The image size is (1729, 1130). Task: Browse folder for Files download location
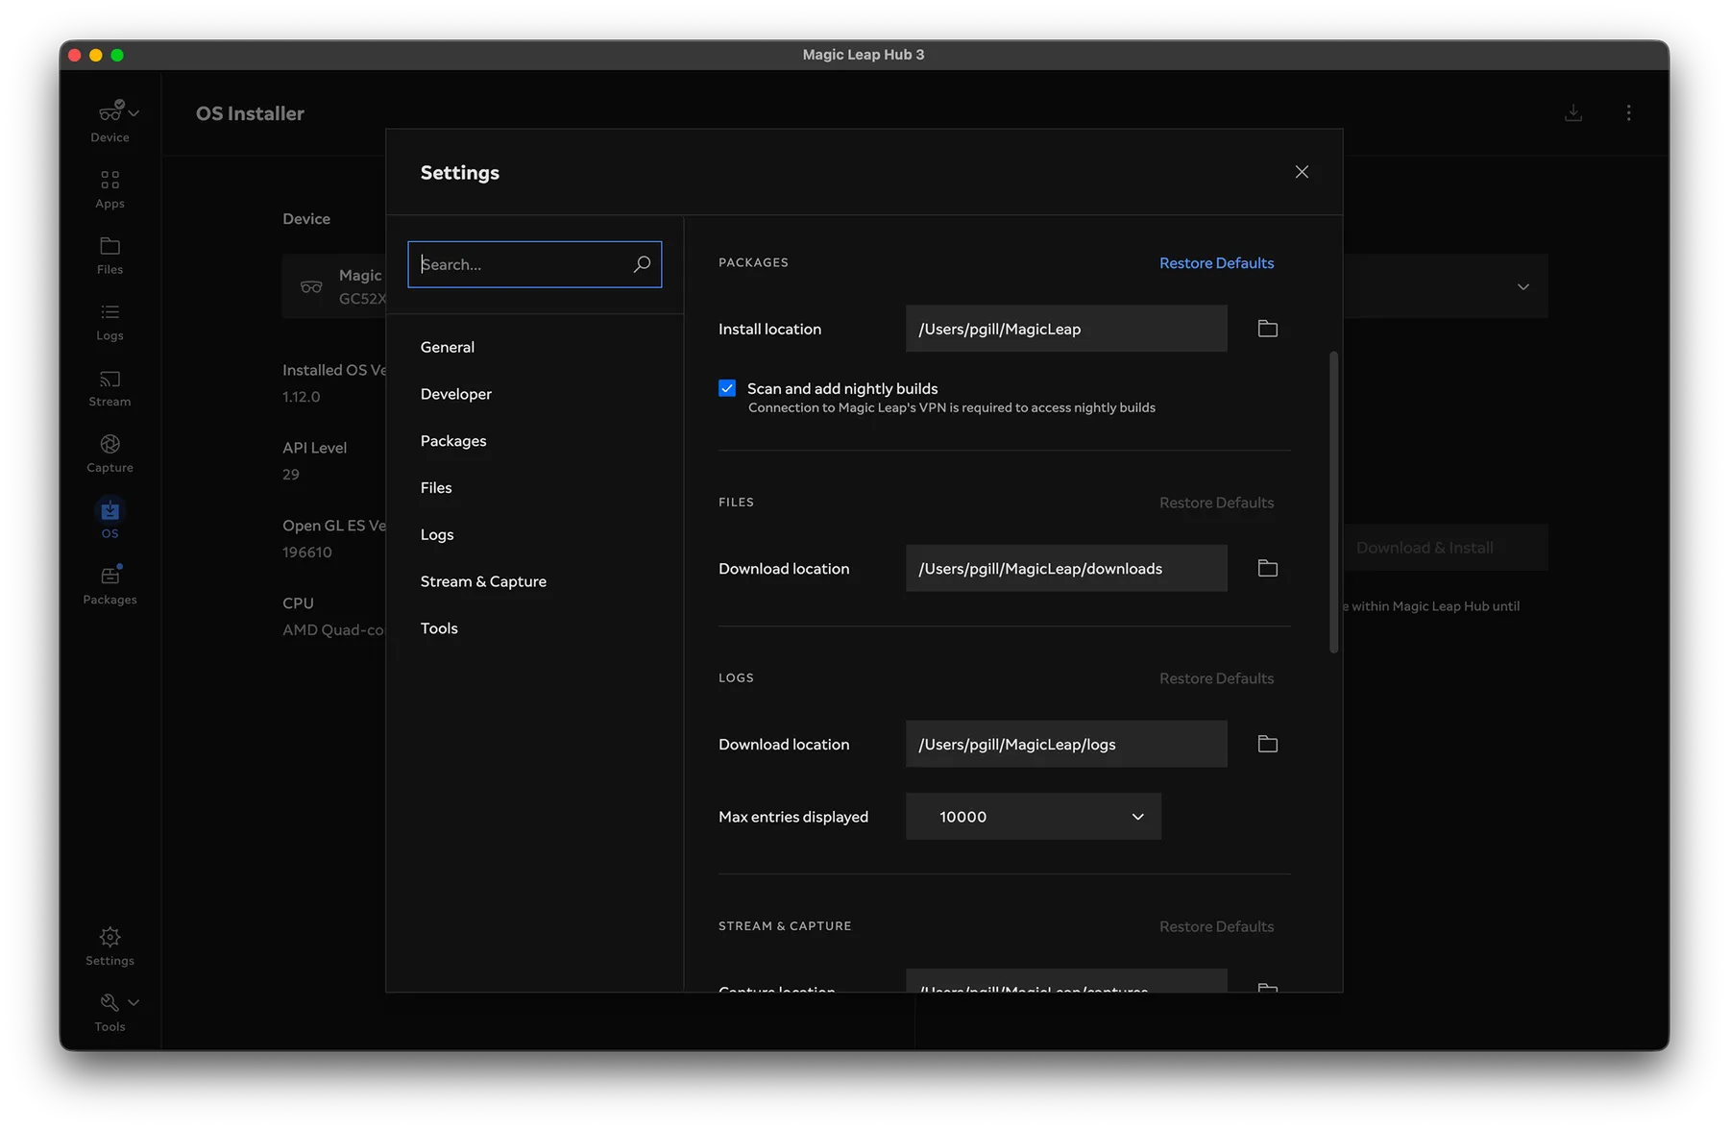1268,569
